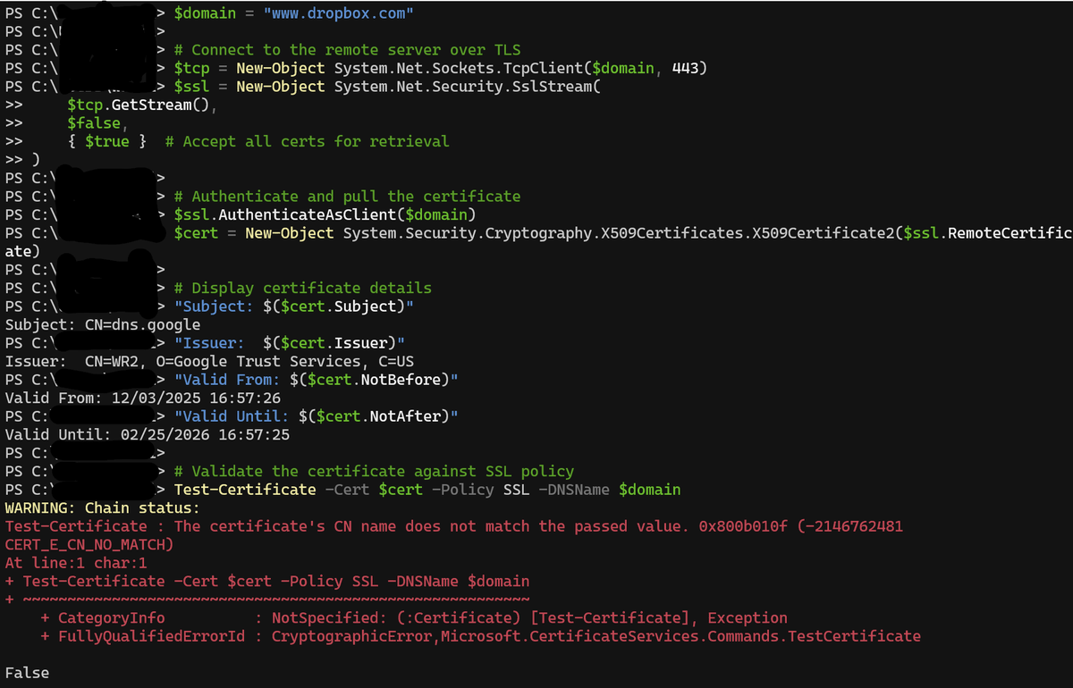Select comment "# Validate the certificate against SSL policy"
This screenshot has width=1073, height=688.
coord(374,471)
